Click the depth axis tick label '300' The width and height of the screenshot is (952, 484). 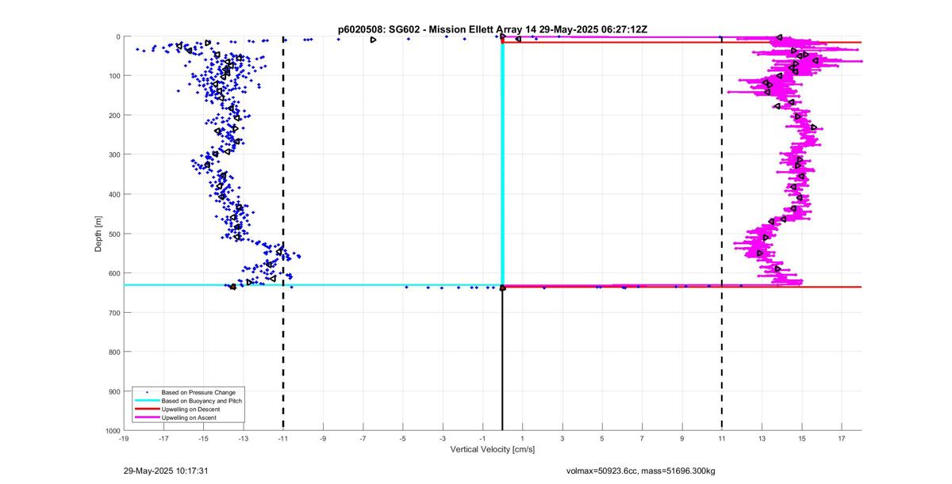coord(114,154)
